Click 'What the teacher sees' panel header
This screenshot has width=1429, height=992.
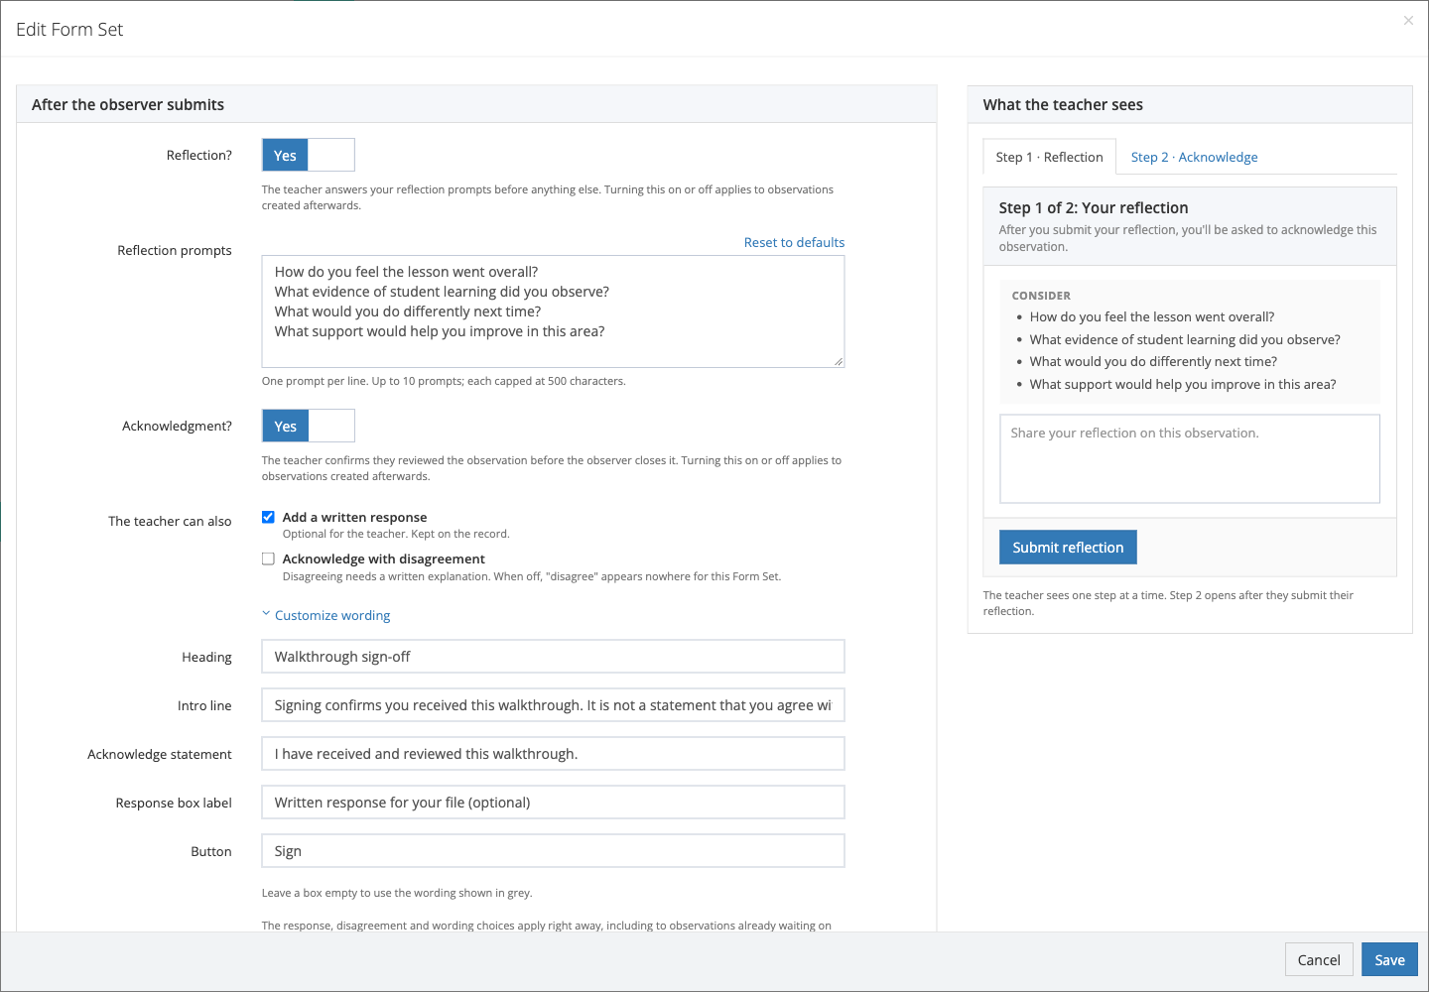point(1190,104)
